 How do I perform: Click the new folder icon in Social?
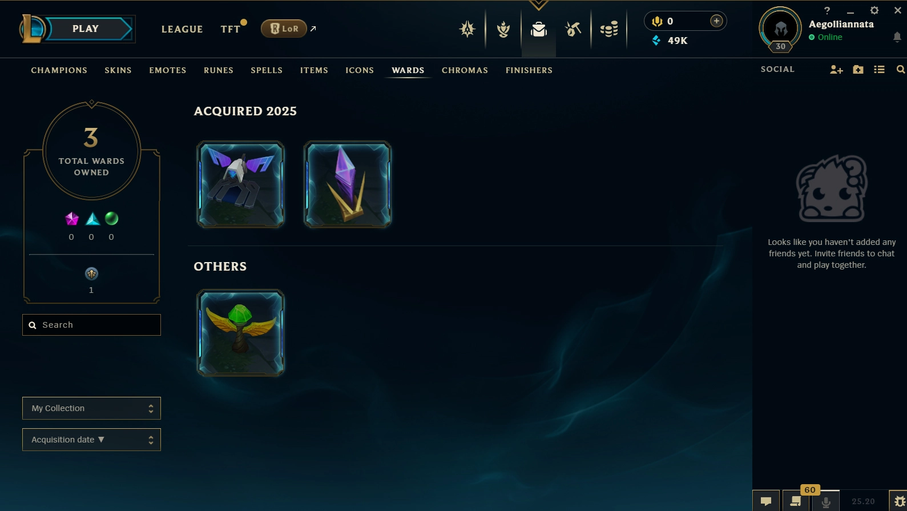coord(858,70)
